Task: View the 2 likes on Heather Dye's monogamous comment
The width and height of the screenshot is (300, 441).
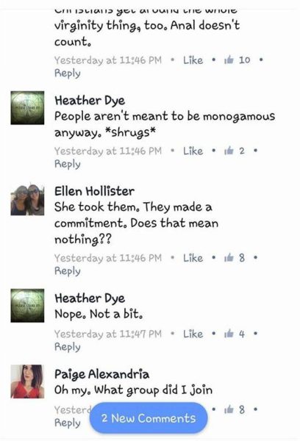Action: tap(234, 151)
